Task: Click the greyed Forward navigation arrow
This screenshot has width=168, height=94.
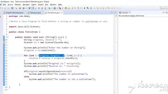Action: tap(117, 8)
